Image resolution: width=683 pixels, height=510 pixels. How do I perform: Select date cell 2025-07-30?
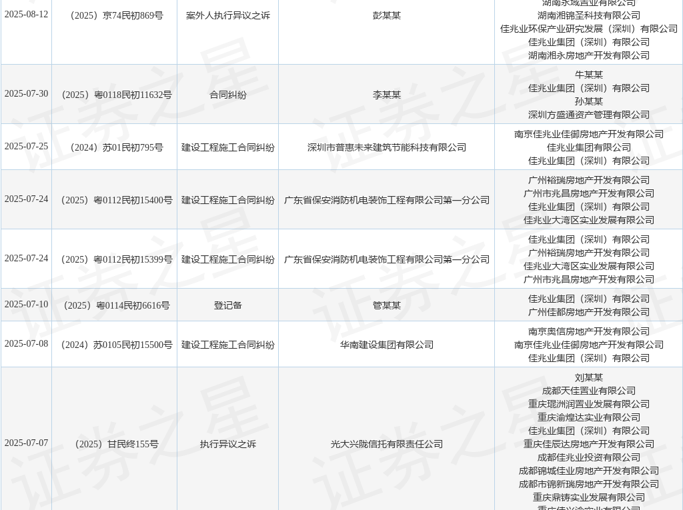pos(26,93)
